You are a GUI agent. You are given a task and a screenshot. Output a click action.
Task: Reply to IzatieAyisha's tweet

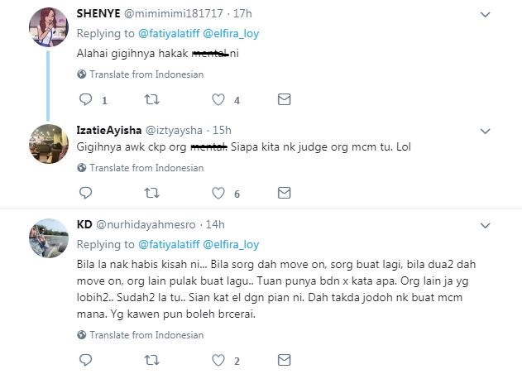point(84,193)
